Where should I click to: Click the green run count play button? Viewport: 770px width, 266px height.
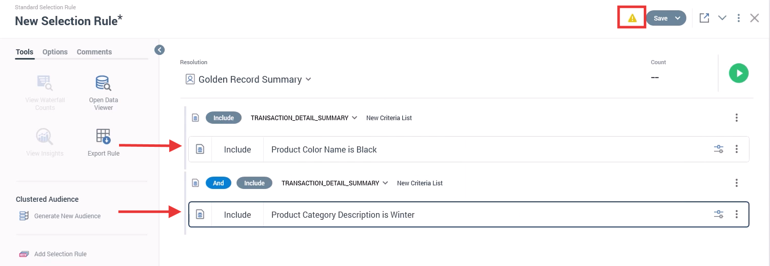[x=739, y=73]
